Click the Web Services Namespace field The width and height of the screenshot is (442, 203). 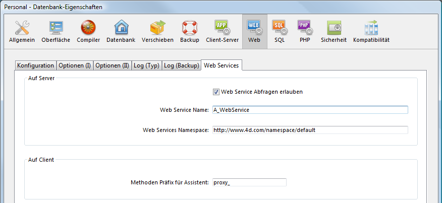click(x=309, y=130)
